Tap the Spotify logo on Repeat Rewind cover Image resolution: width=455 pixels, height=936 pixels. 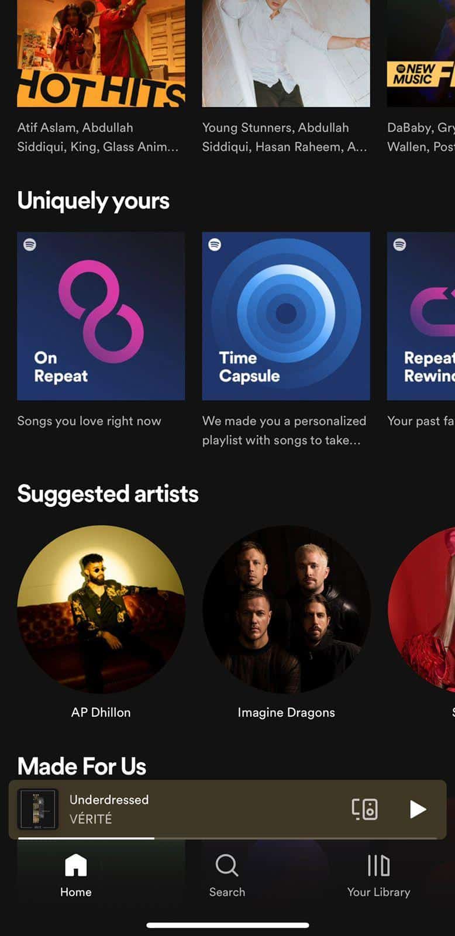[x=399, y=245]
